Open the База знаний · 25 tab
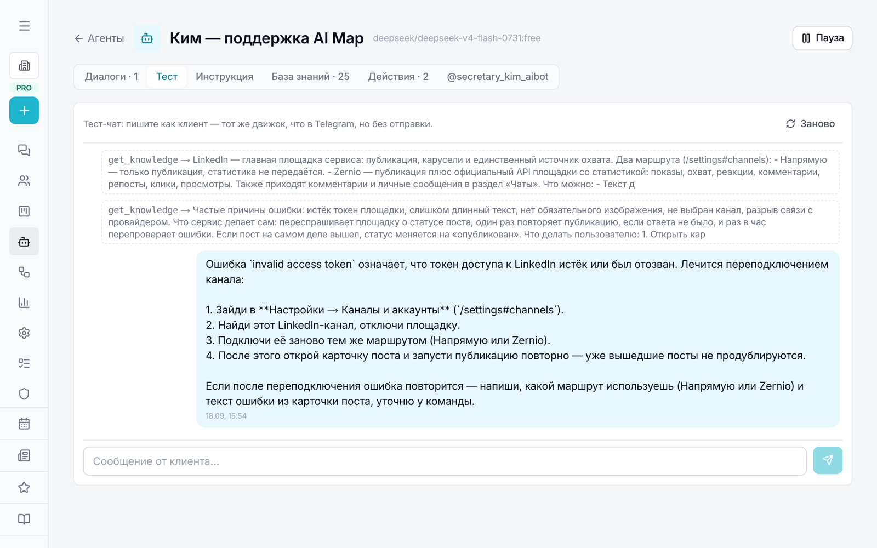Viewport: 877px width, 548px height. click(310, 77)
